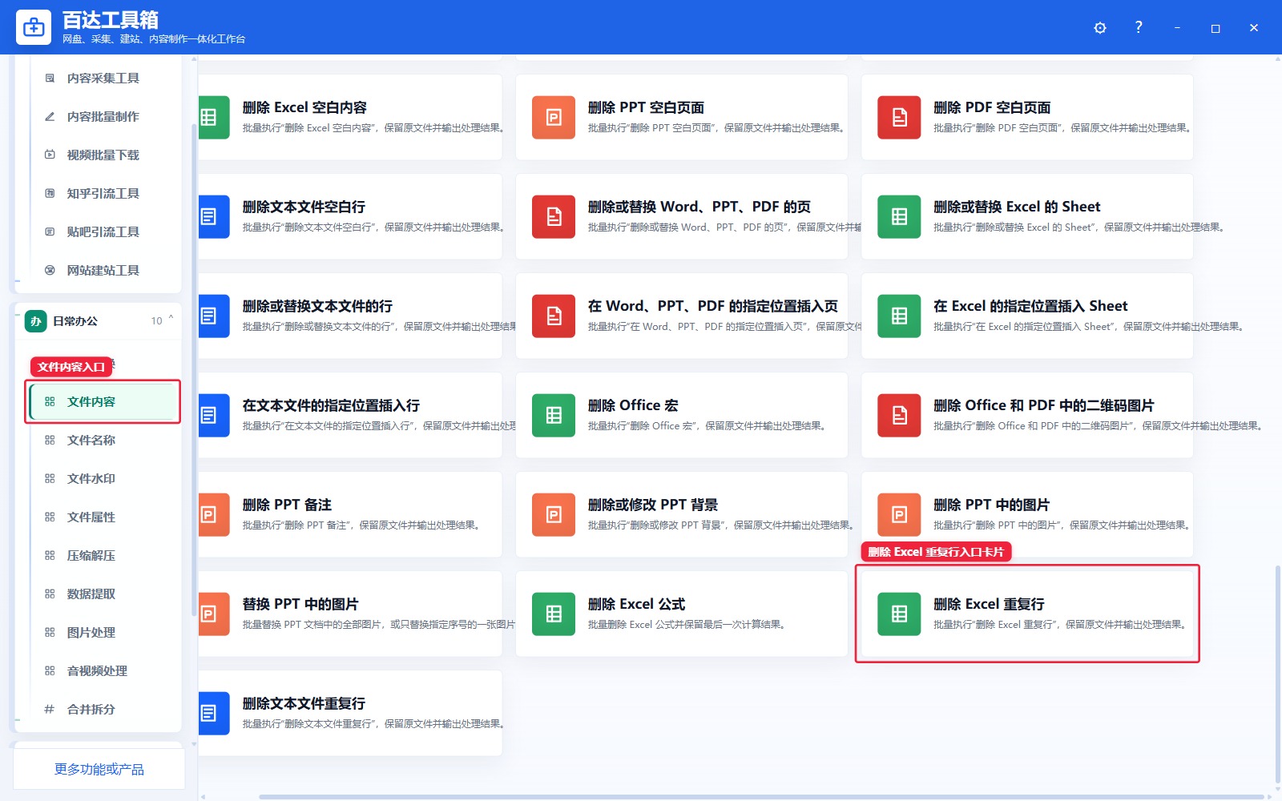Click the blue 在文本文件的指定位置插入行 icon

(x=214, y=415)
